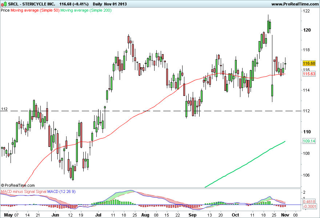
Task: Select the MACD (12 26 9) legend
Action: click(x=61, y=191)
